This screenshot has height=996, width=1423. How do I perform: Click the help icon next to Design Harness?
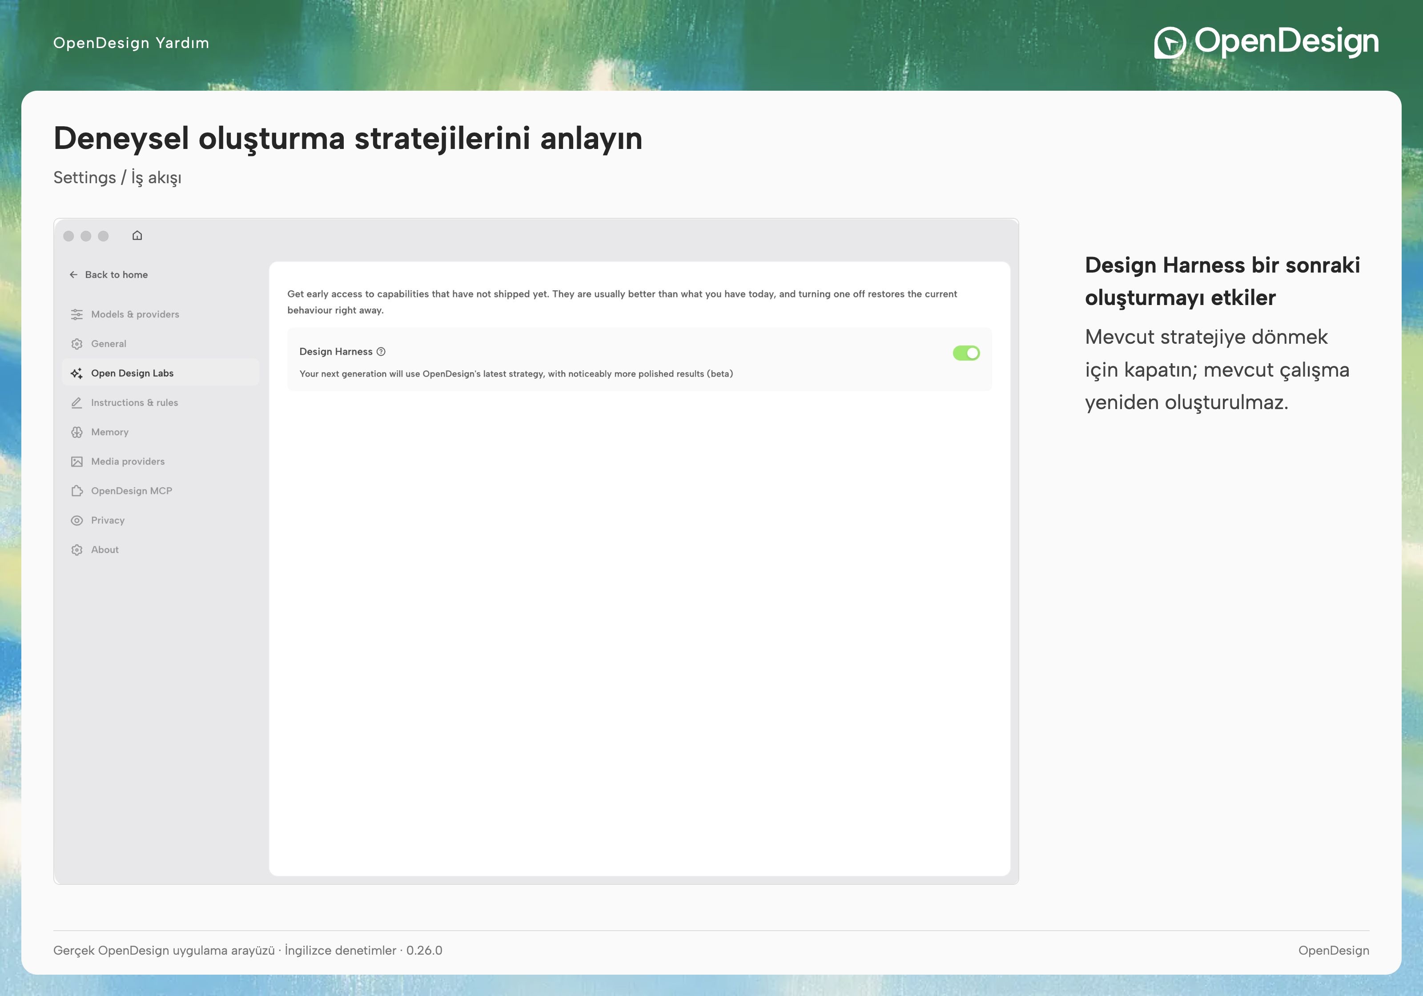point(381,351)
